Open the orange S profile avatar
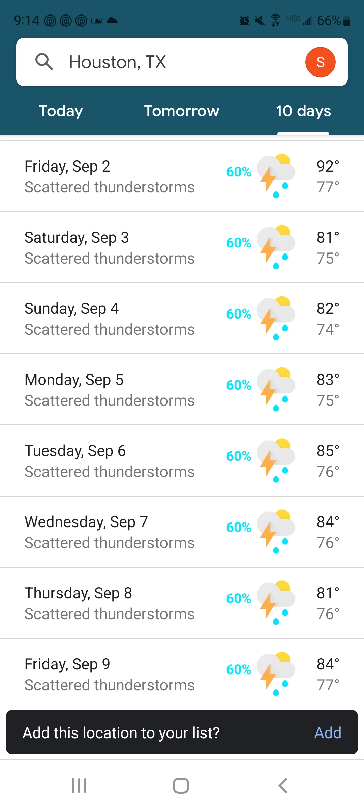The height and width of the screenshot is (809, 364). tap(320, 62)
